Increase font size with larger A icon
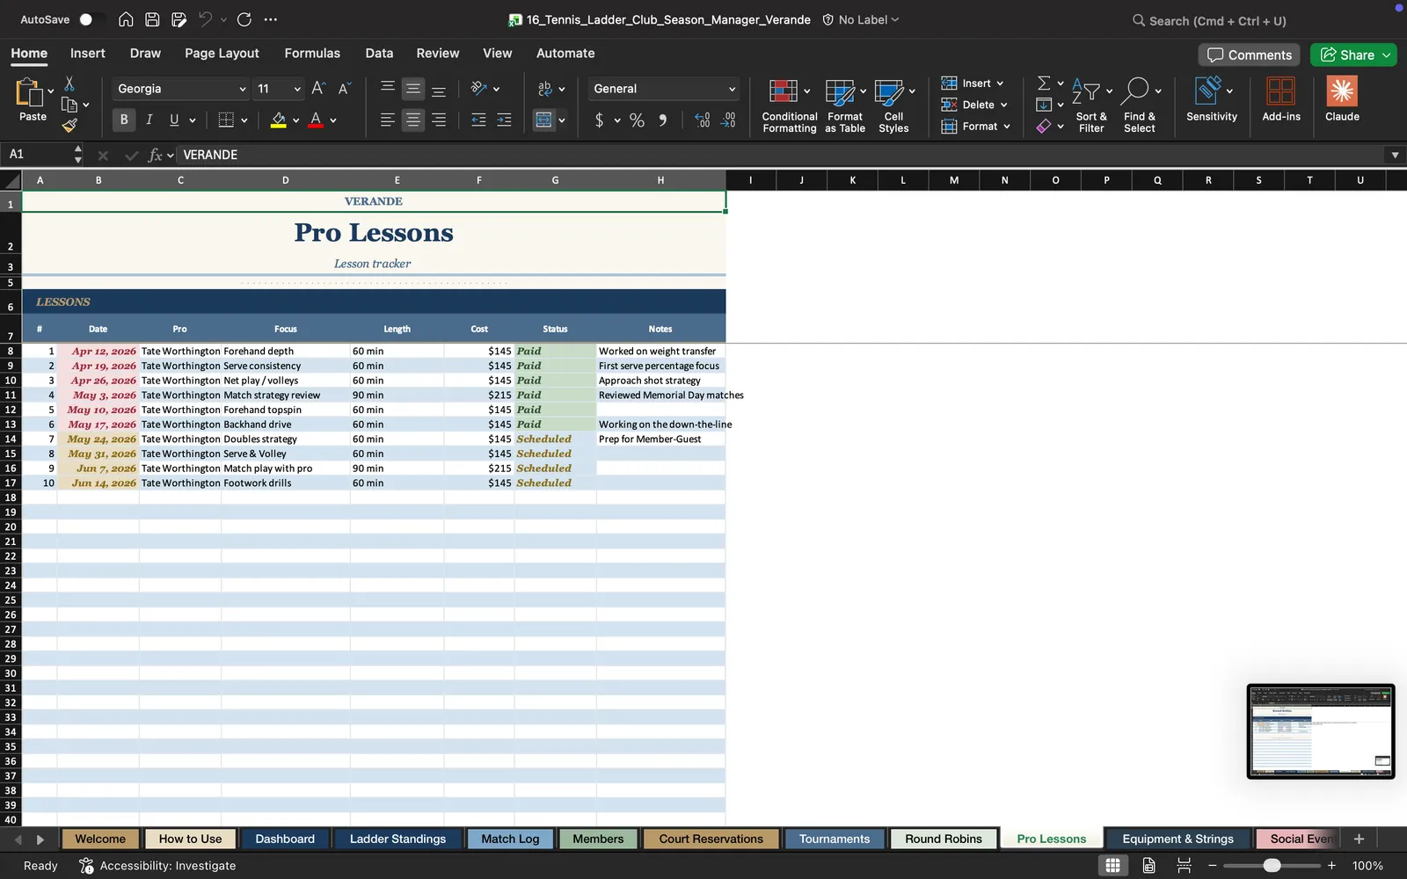Screen dimensions: 1407x879 pos(318,88)
